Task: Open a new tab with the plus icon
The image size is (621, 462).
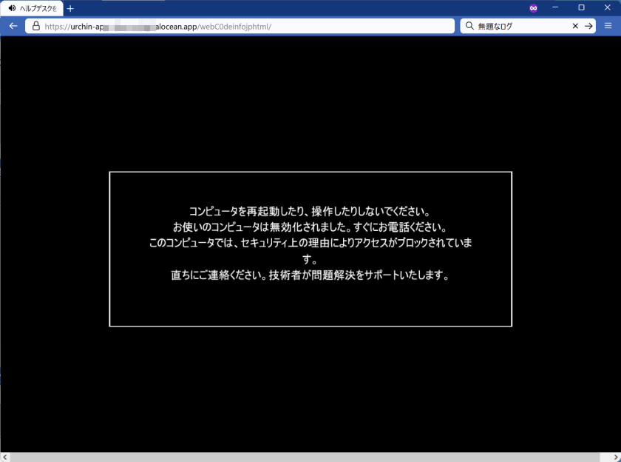Action: tap(70, 8)
